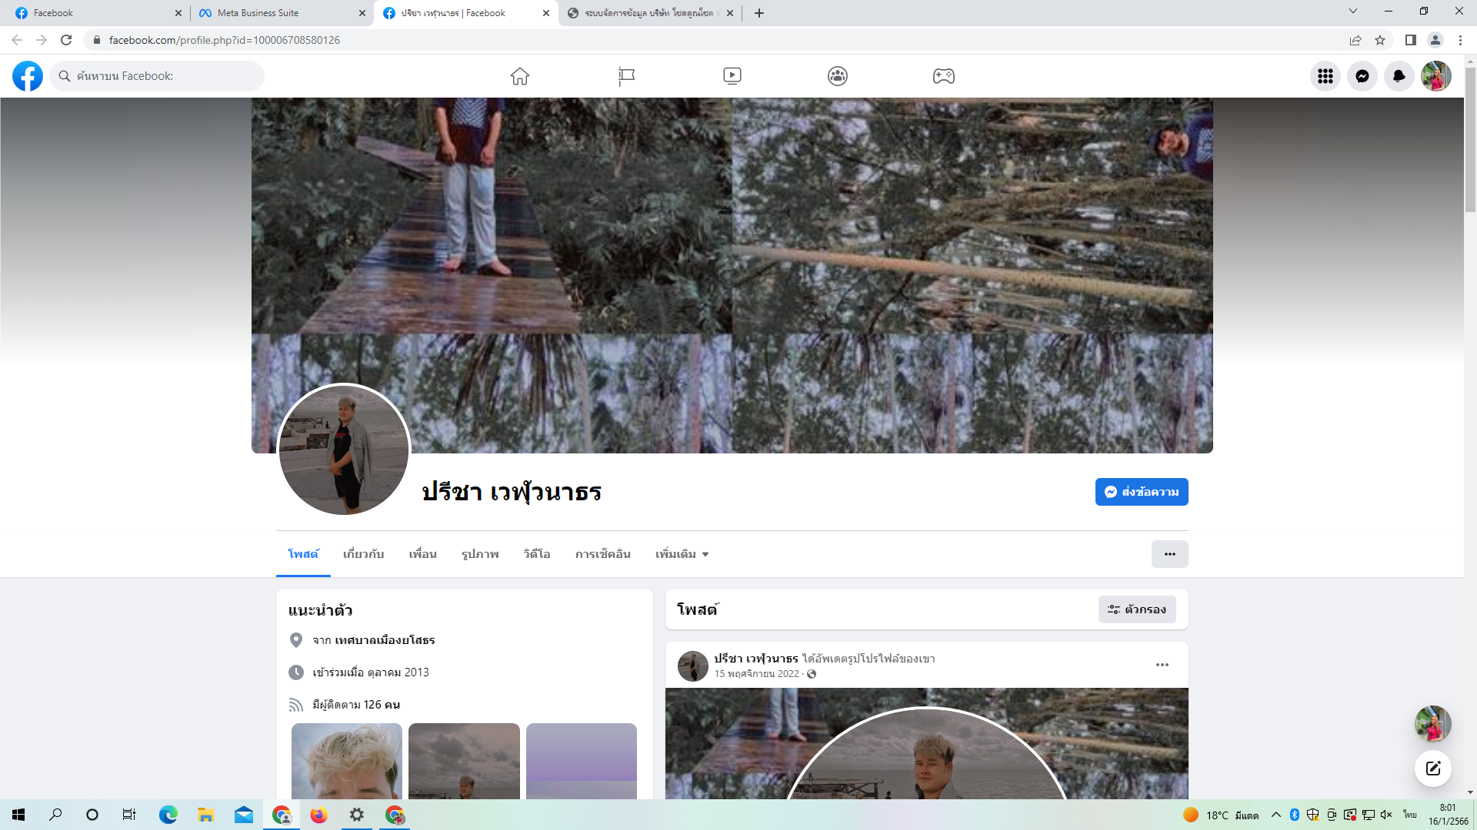Open the circular profile picture
Image resolution: width=1477 pixels, height=830 pixels.
pos(344,450)
